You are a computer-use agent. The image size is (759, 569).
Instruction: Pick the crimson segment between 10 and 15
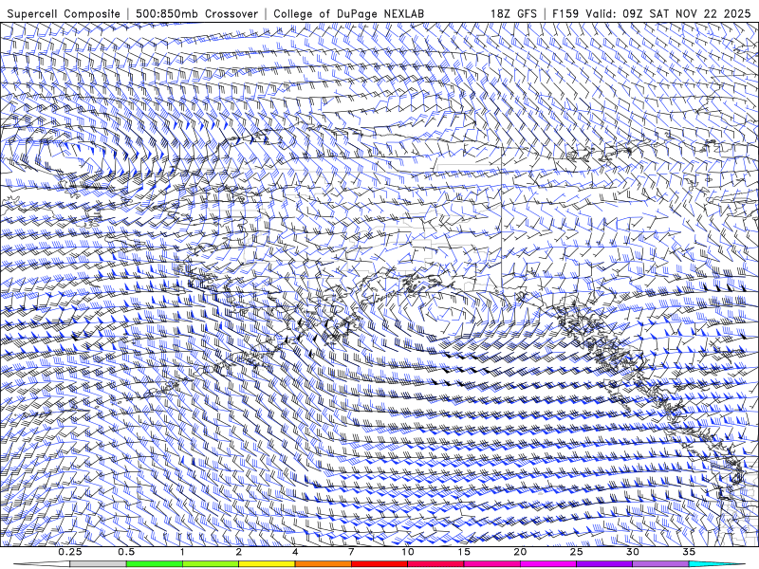pyautogui.click(x=435, y=564)
